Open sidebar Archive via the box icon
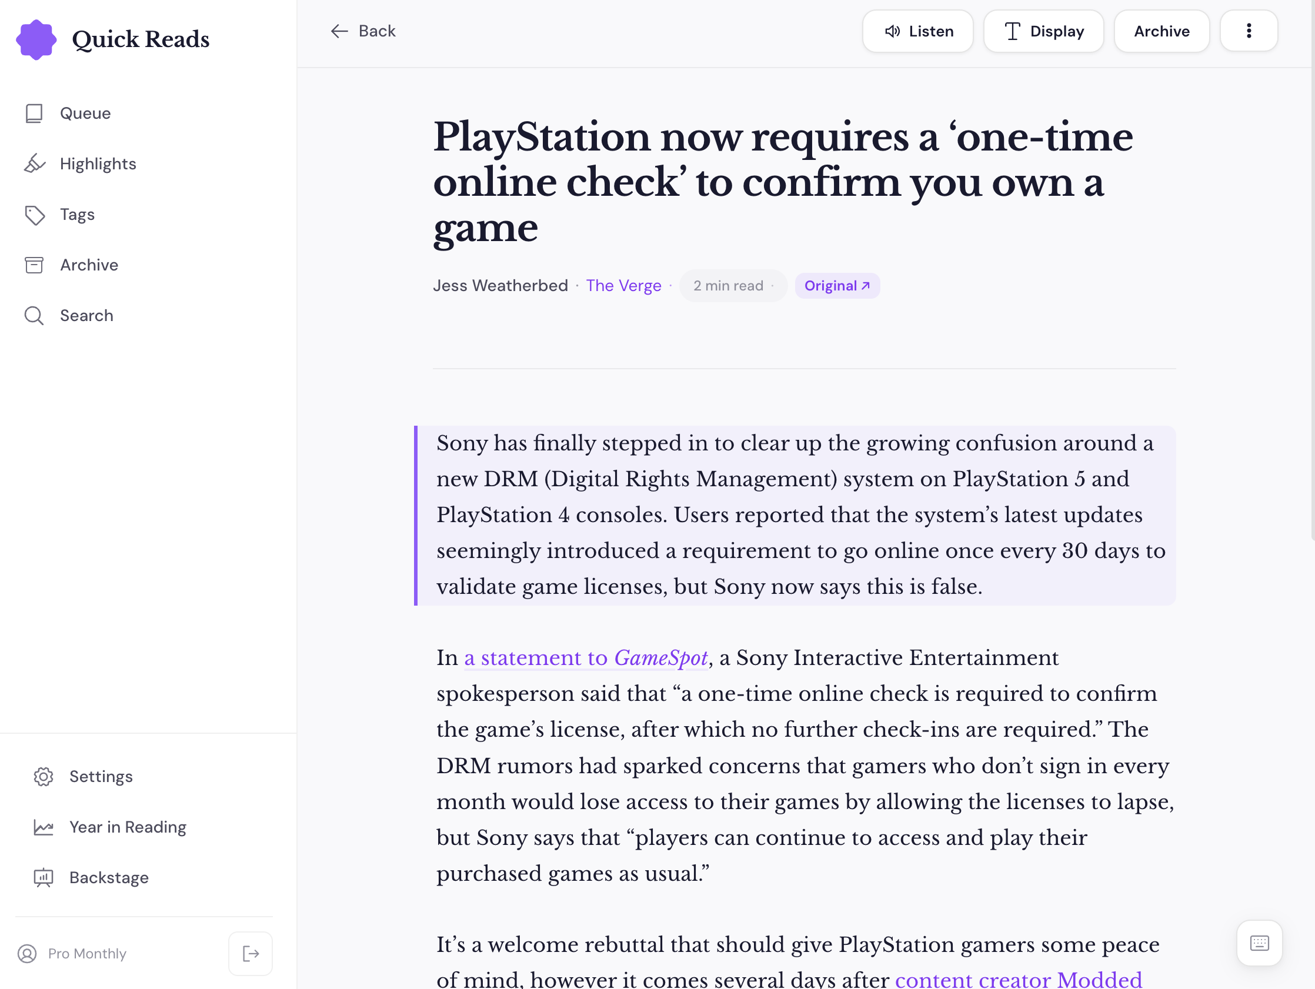The width and height of the screenshot is (1315, 989). pos(34,265)
